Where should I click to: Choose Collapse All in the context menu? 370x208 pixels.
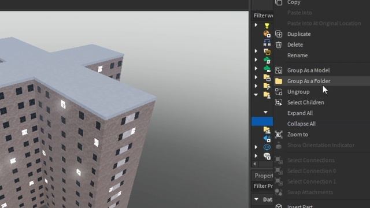coord(301,124)
